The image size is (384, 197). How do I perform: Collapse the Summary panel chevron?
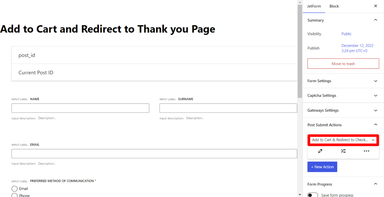(375, 20)
